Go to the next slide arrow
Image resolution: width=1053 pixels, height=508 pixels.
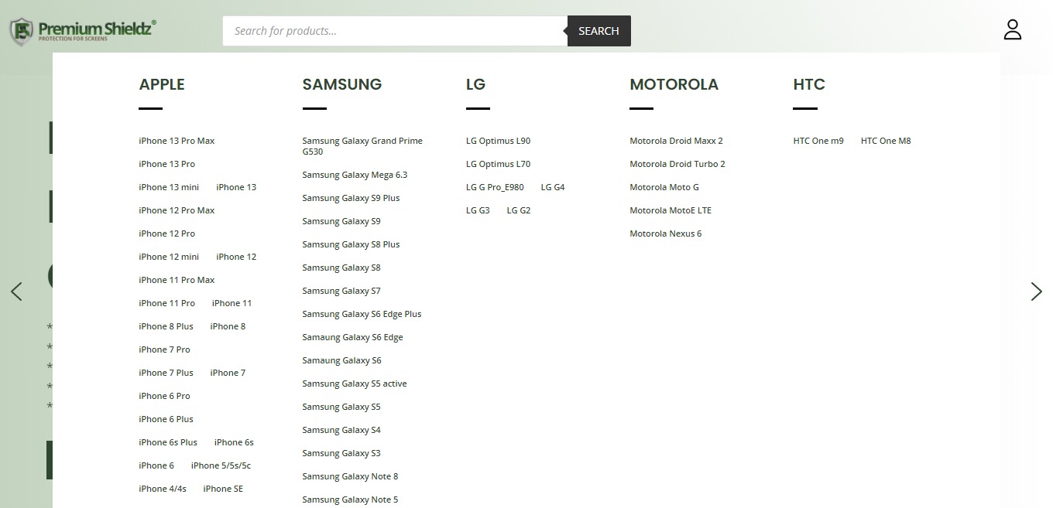click(1036, 292)
